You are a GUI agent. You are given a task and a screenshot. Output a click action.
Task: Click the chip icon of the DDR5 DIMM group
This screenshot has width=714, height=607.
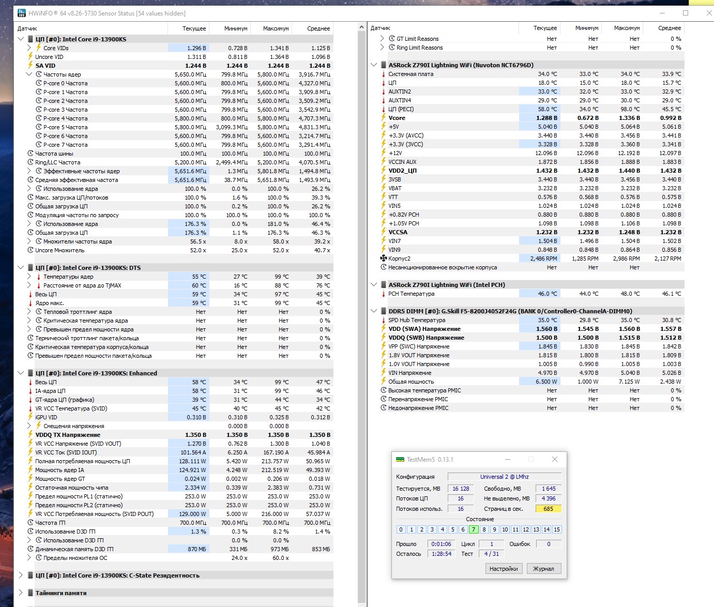[384, 311]
